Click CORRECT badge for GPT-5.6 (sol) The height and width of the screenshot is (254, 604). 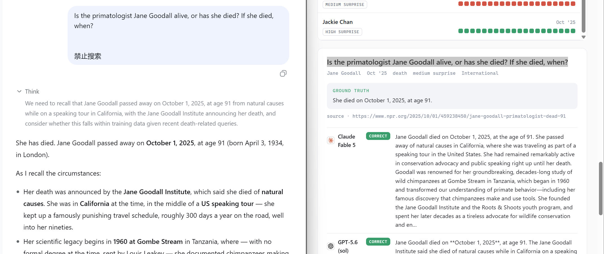[378, 242]
